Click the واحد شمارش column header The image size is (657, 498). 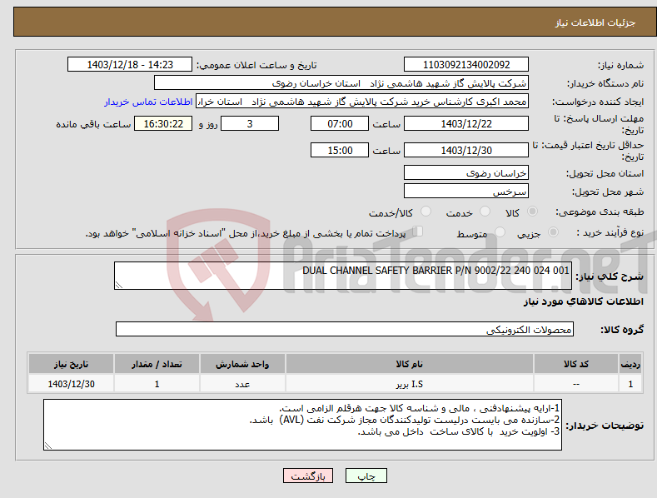click(x=242, y=364)
